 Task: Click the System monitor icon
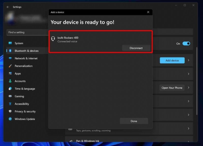coord(10,43)
